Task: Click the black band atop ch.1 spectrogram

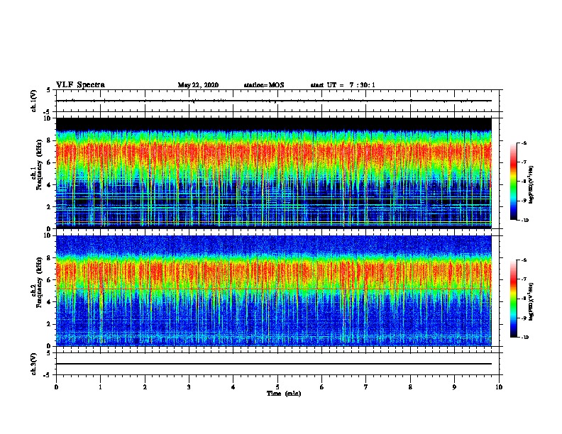Action: click(x=274, y=124)
